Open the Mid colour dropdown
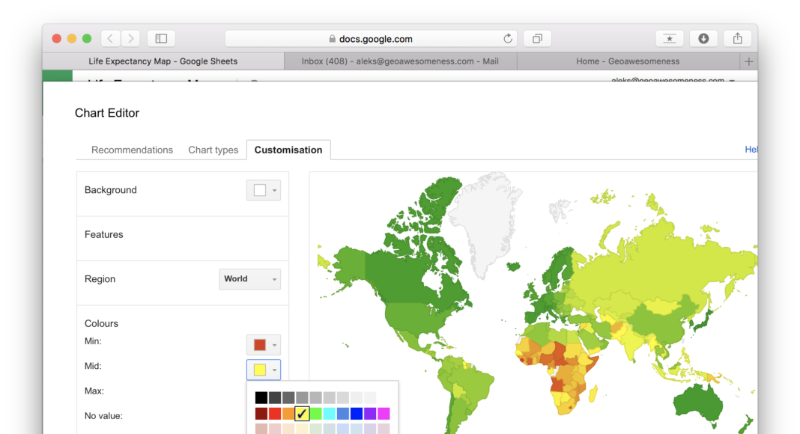This screenshot has width=800, height=434. tap(264, 370)
